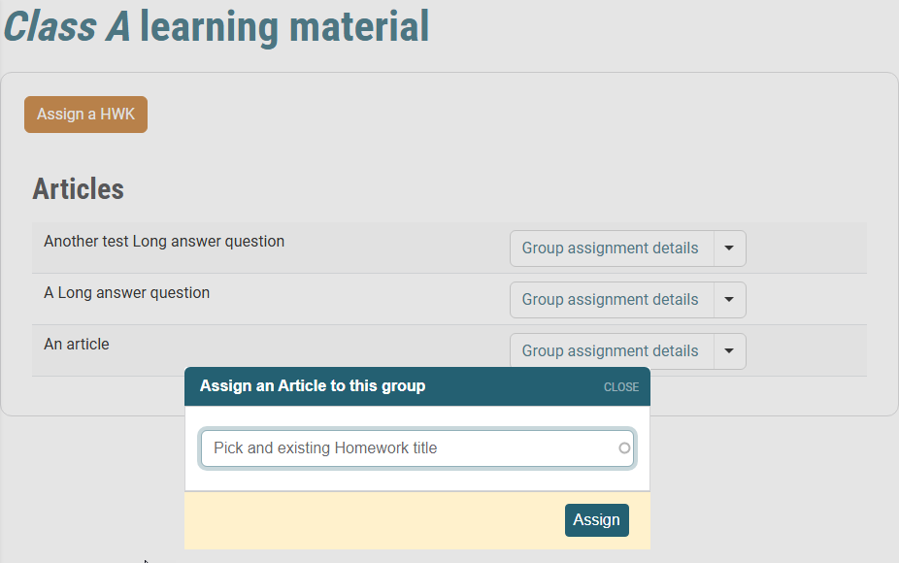The height and width of the screenshot is (563, 899).
Task: Click the Articles section heading
Action: [x=78, y=188]
